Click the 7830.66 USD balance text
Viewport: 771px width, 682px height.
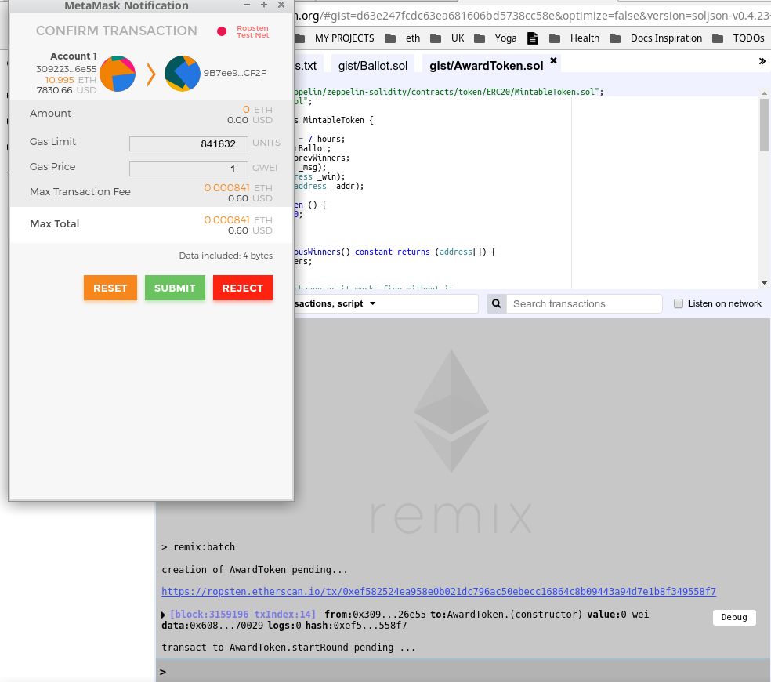(67, 90)
